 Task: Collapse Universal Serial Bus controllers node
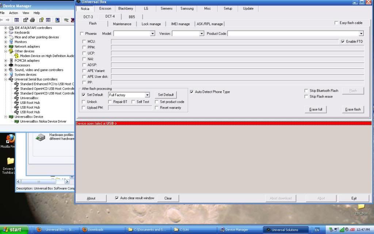(5, 79)
